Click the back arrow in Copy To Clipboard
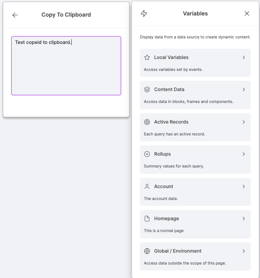260x278 pixels. pyautogui.click(x=15, y=15)
